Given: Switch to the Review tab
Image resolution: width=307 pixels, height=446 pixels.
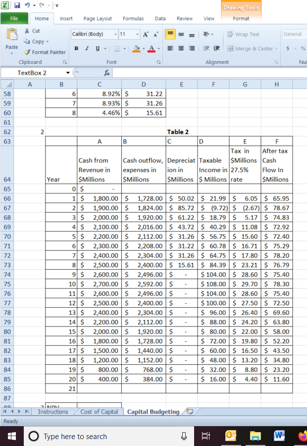Looking at the screenshot, I should [185, 18].
